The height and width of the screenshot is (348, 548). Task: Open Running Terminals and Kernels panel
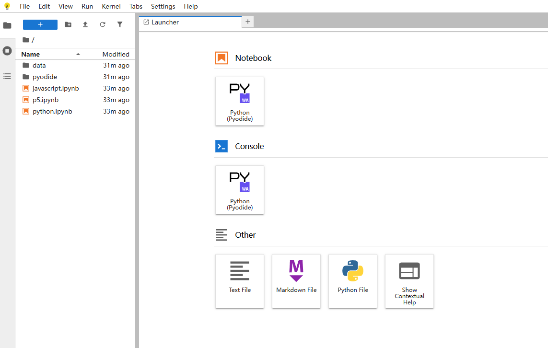(7, 51)
